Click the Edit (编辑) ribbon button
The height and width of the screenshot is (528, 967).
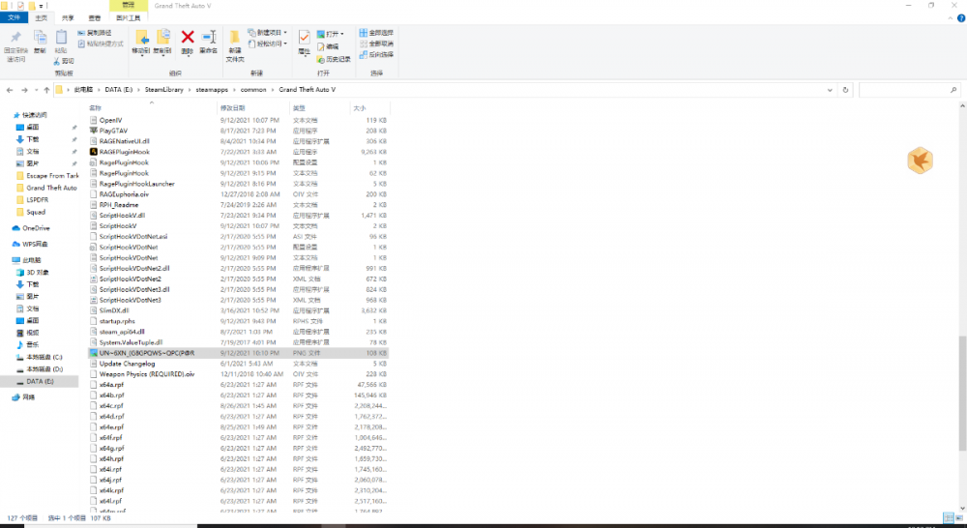(328, 46)
